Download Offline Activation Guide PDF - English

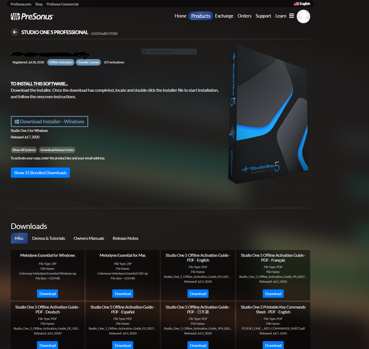point(198,294)
